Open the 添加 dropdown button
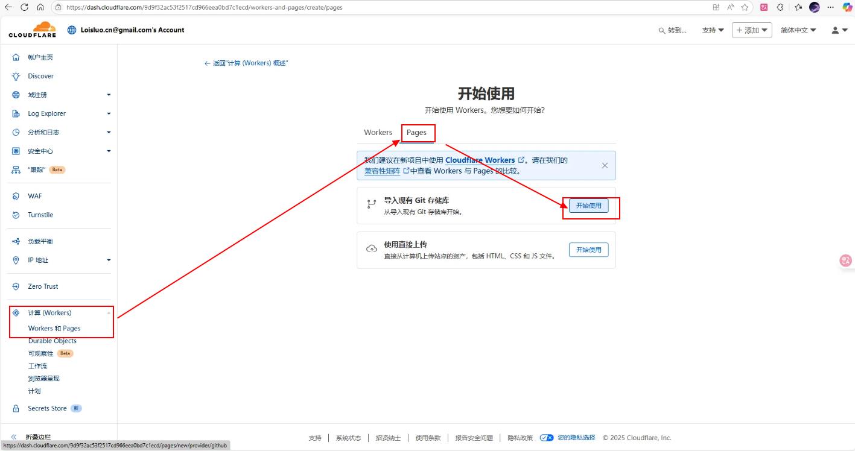 [752, 30]
